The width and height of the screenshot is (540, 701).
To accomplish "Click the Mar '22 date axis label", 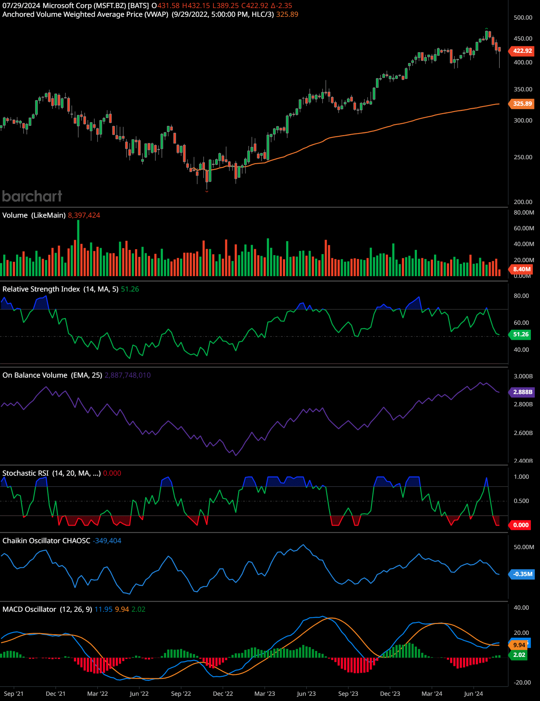I will 98,694.
